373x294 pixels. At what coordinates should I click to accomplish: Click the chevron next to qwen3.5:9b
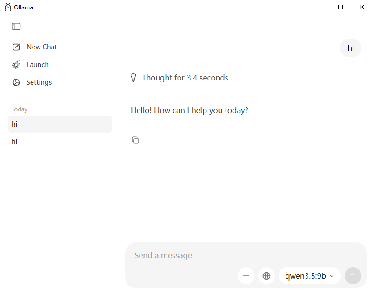332,276
